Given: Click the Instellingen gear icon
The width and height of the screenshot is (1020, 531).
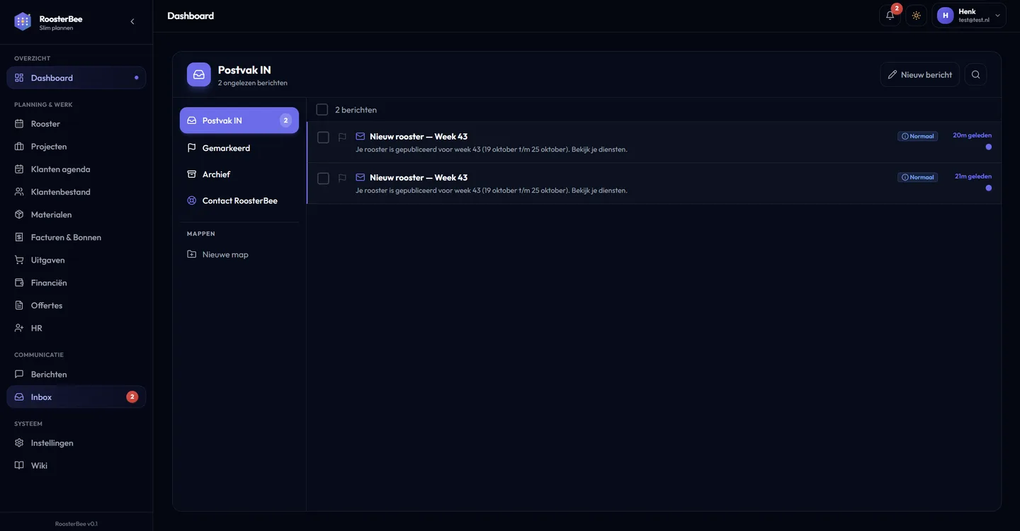Looking at the screenshot, I should pos(19,442).
